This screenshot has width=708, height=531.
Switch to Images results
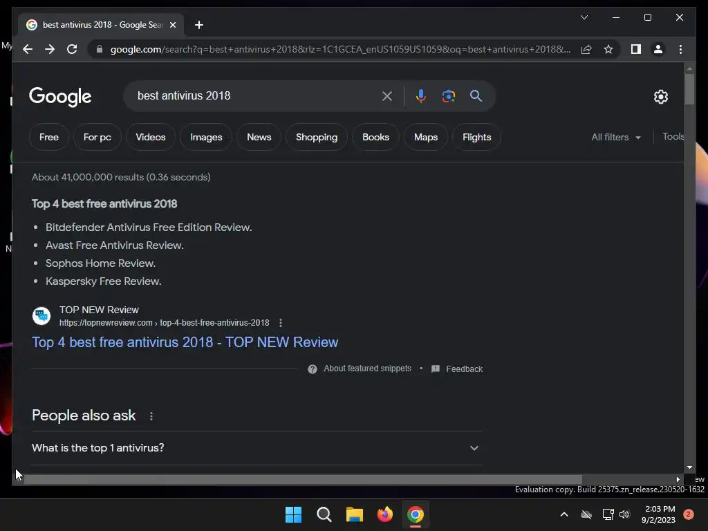point(206,137)
